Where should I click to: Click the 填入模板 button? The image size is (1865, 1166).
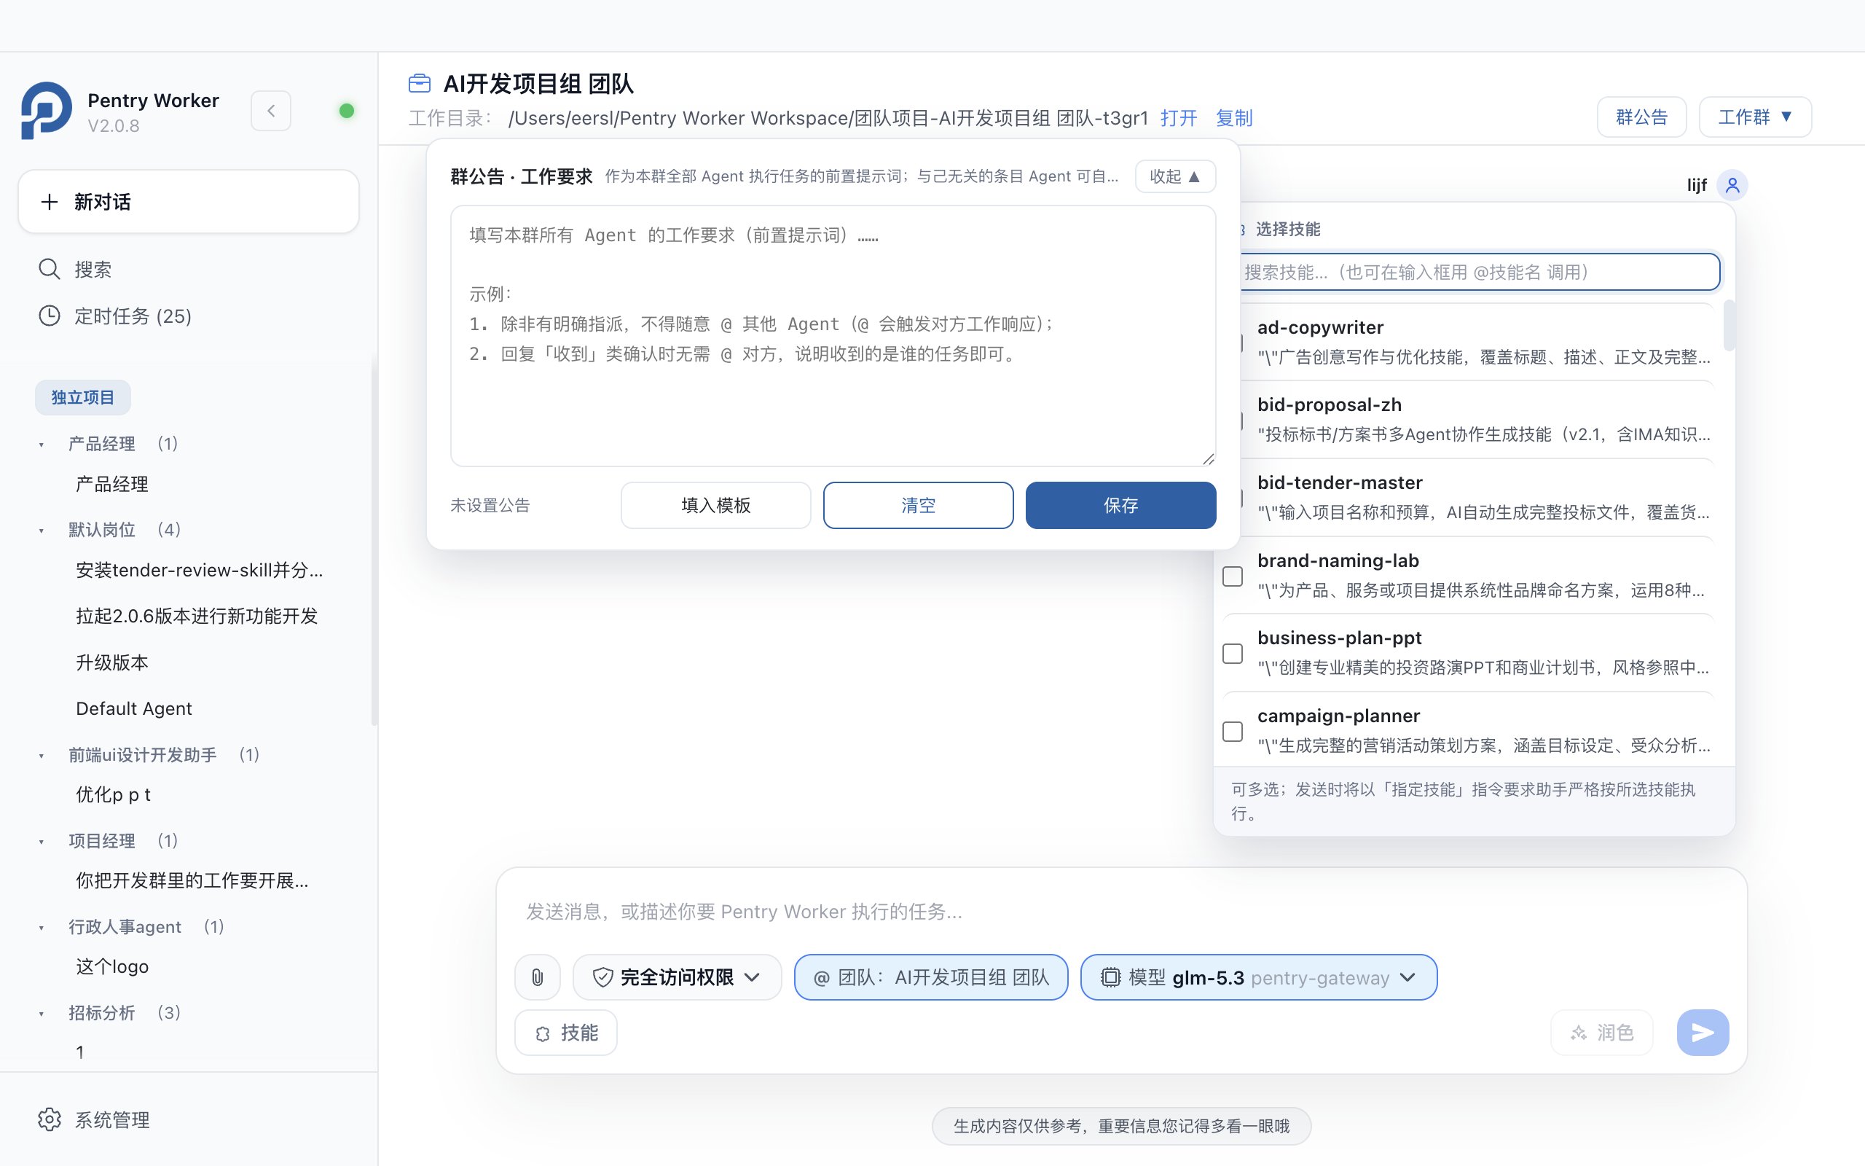pyautogui.click(x=715, y=505)
